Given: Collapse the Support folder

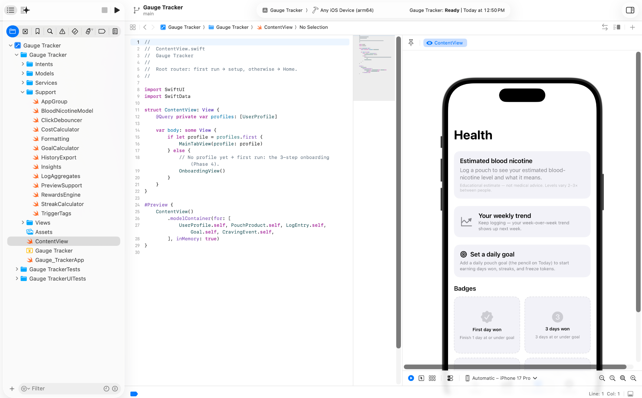Looking at the screenshot, I should pos(22,92).
